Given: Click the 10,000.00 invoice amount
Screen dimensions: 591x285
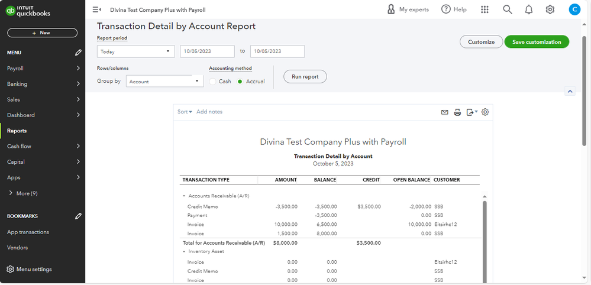Looking at the screenshot, I should click(286, 224).
